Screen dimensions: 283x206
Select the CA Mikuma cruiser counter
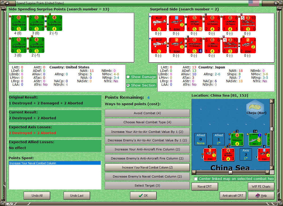(213, 45)
